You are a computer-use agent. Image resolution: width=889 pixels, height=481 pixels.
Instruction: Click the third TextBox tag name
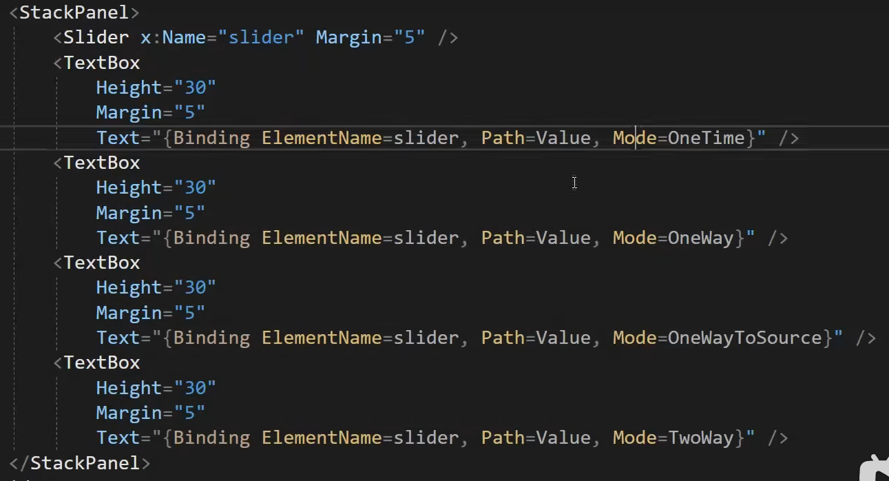(102, 263)
